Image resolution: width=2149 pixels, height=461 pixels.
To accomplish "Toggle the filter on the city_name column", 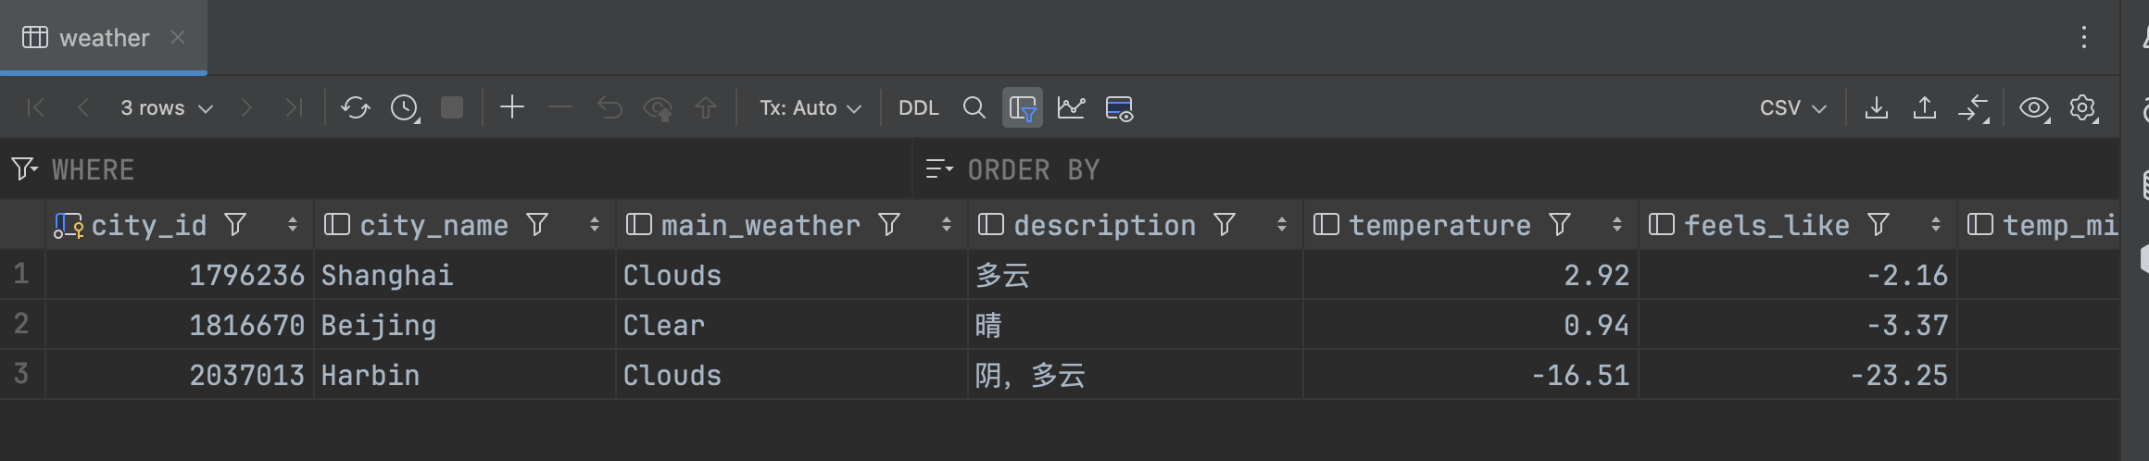I will pyautogui.click(x=537, y=225).
